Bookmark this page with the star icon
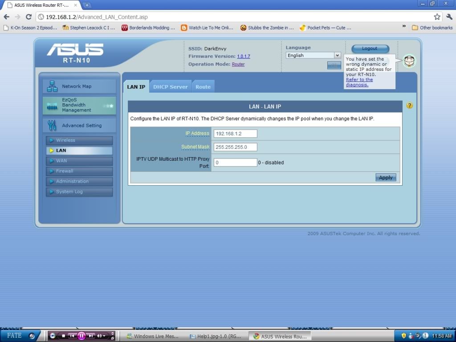The height and width of the screenshot is (342, 456). click(437, 17)
